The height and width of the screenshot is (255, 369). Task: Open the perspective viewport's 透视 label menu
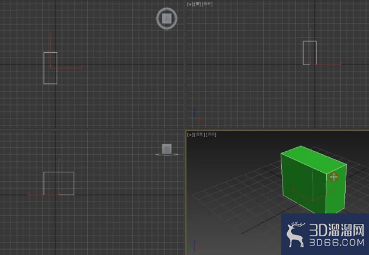pos(199,134)
